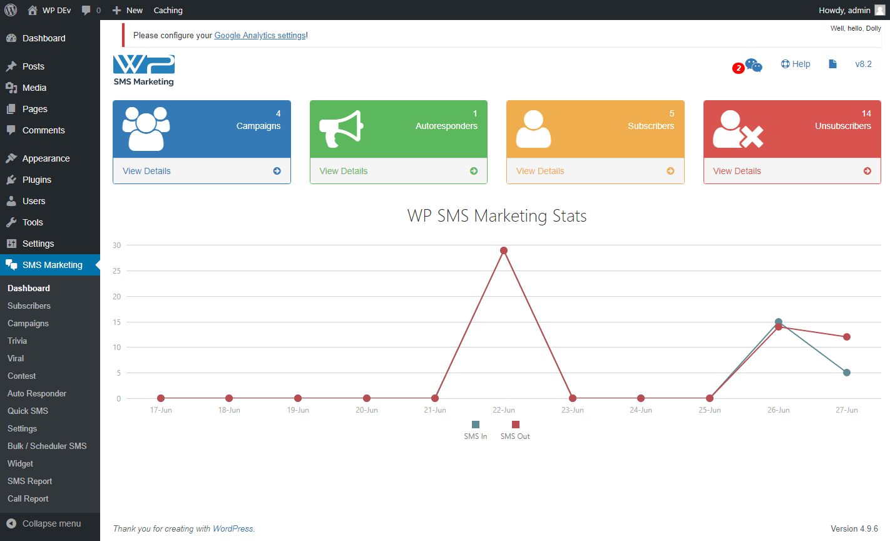Open the SMS Report submenu item
The width and height of the screenshot is (890, 541).
(x=30, y=481)
